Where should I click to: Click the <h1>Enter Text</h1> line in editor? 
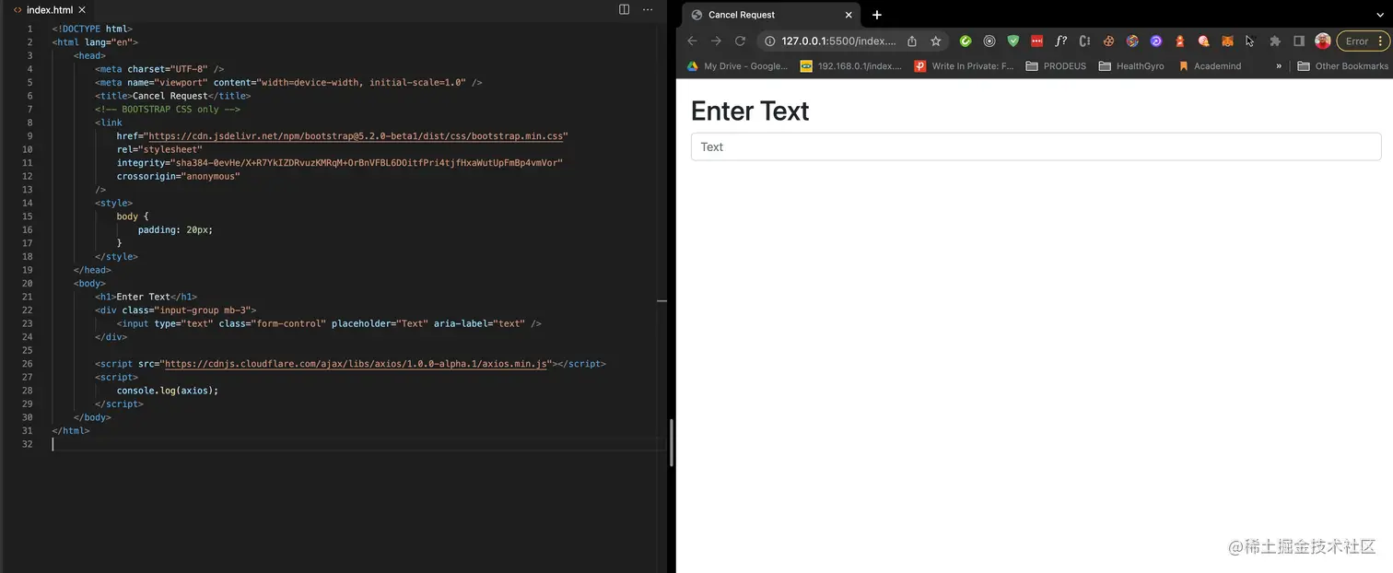point(146,297)
